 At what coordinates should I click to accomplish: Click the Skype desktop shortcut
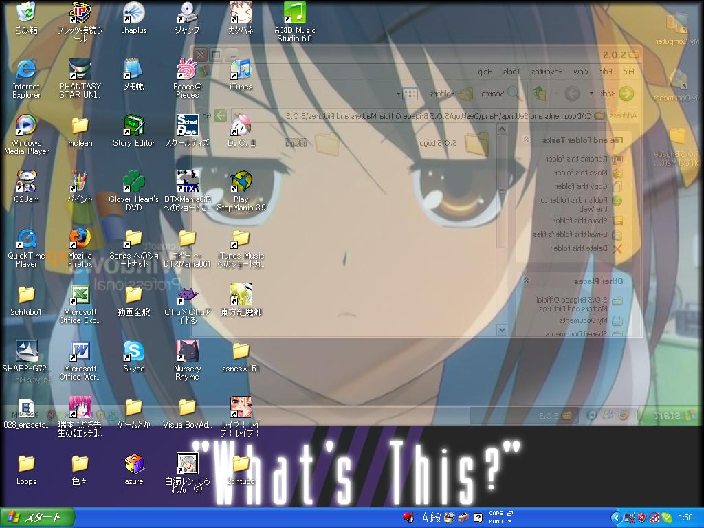pos(134,357)
